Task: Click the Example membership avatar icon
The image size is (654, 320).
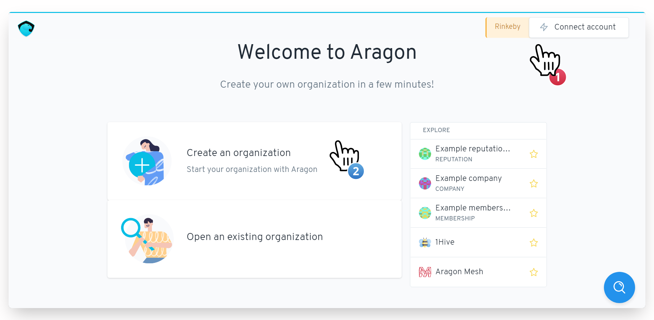Action: click(x=425, y=213)
